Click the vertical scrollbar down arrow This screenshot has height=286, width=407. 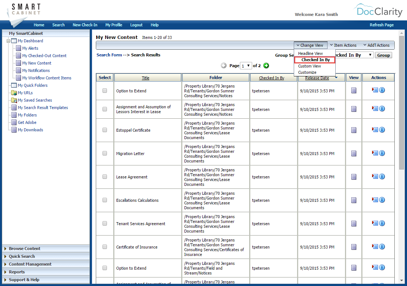pyautogui.click(x=401, y=280)
